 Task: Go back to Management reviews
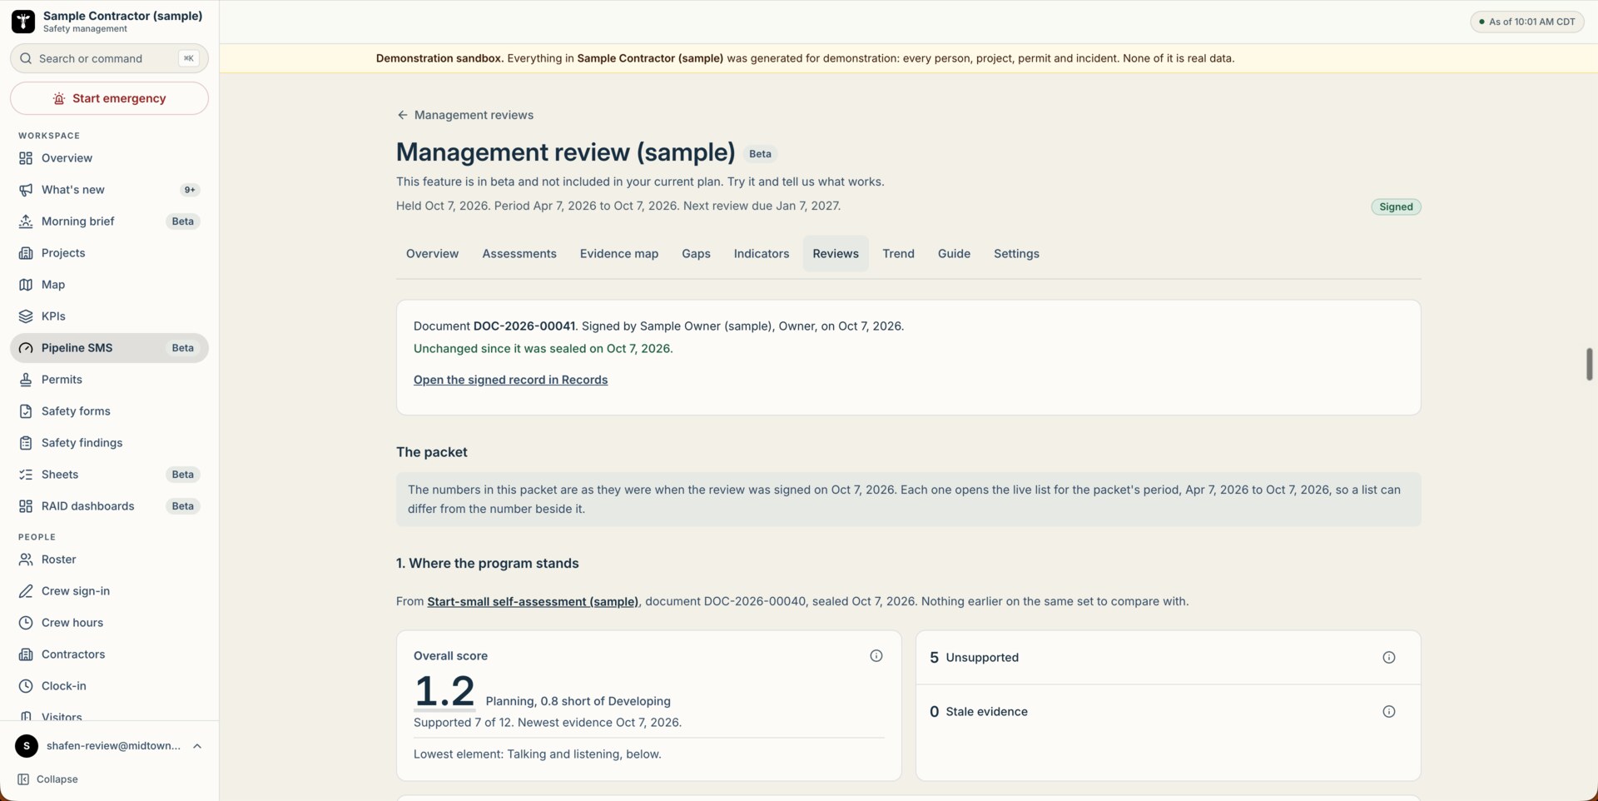[465, 115]
